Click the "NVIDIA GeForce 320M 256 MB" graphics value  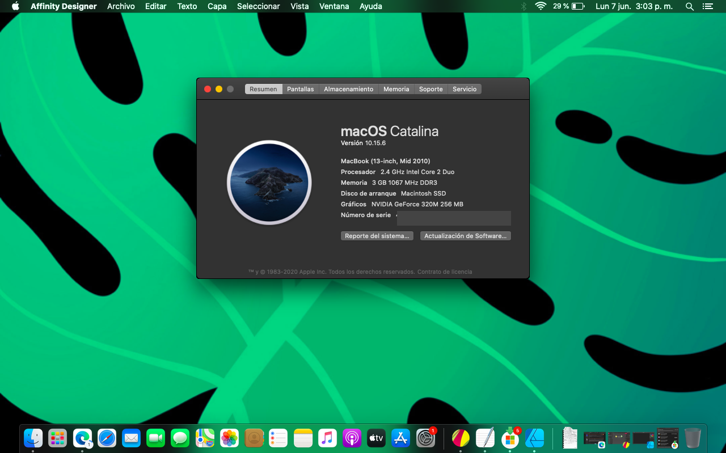coord(417,204)
